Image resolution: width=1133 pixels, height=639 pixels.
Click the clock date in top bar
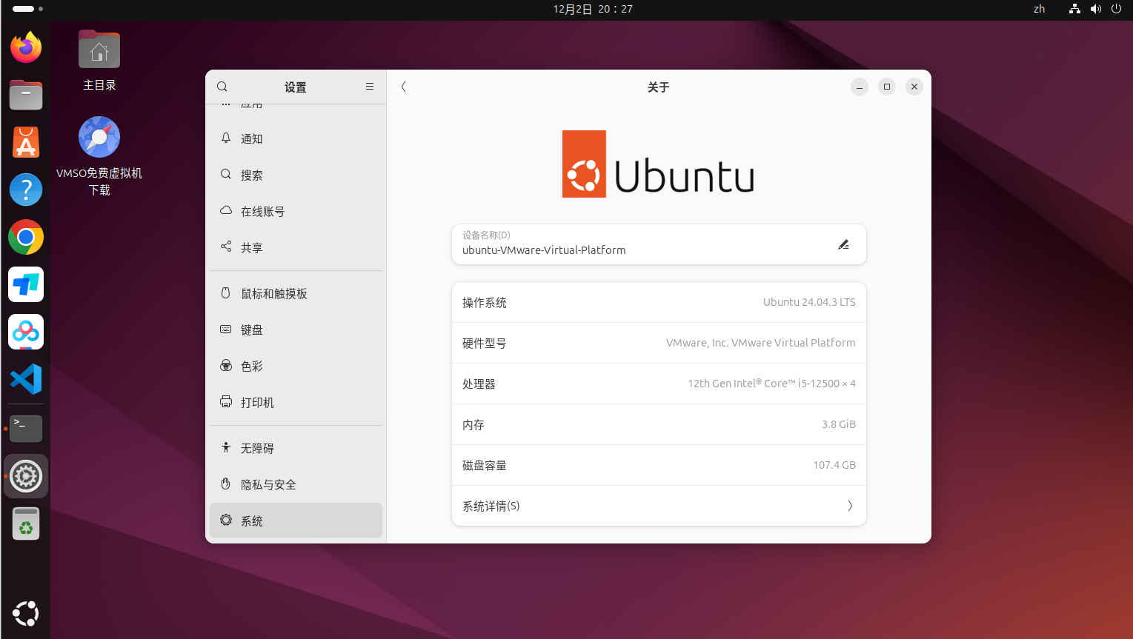coord(593,9)
